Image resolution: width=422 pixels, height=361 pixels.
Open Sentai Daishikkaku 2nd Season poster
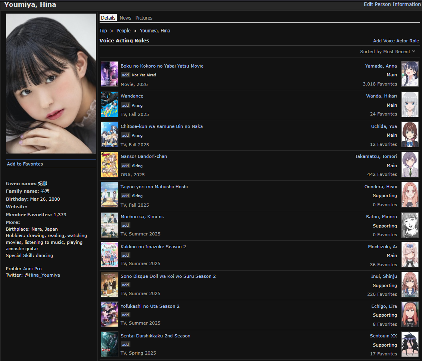(x=110, y=344)
